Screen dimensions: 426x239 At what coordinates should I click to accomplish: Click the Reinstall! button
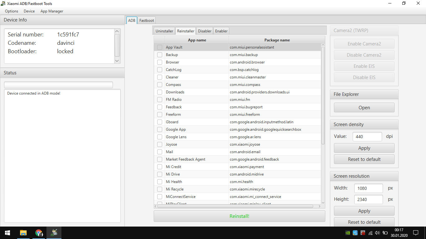click(x=240, y=216)
